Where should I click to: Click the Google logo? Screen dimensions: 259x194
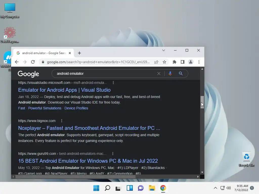[28, 74]
